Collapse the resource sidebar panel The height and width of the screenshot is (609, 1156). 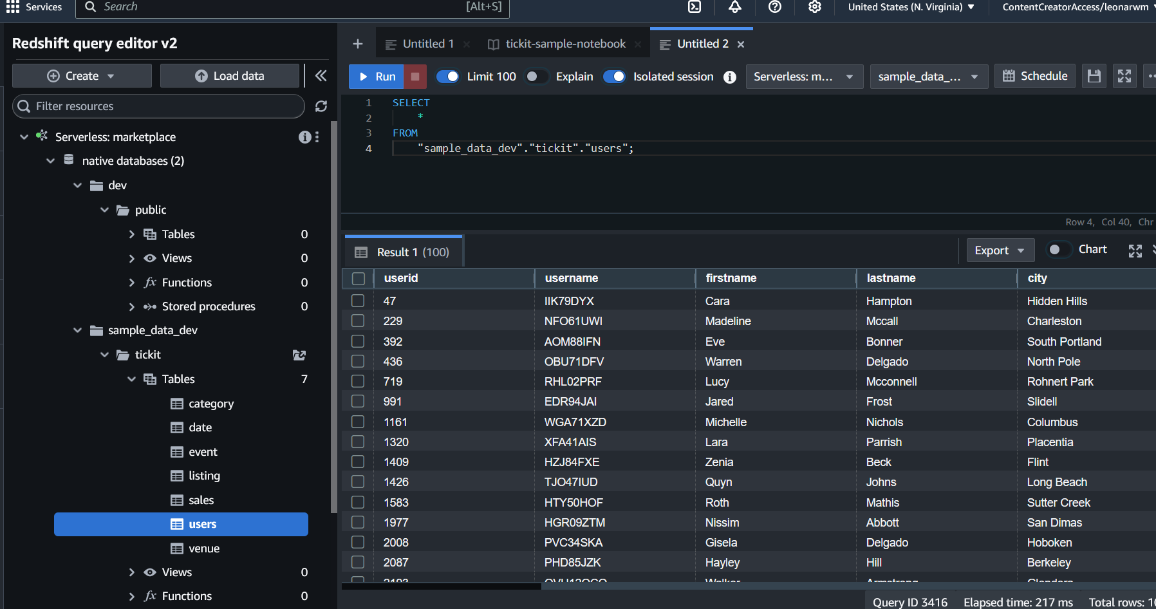[321, 76]
